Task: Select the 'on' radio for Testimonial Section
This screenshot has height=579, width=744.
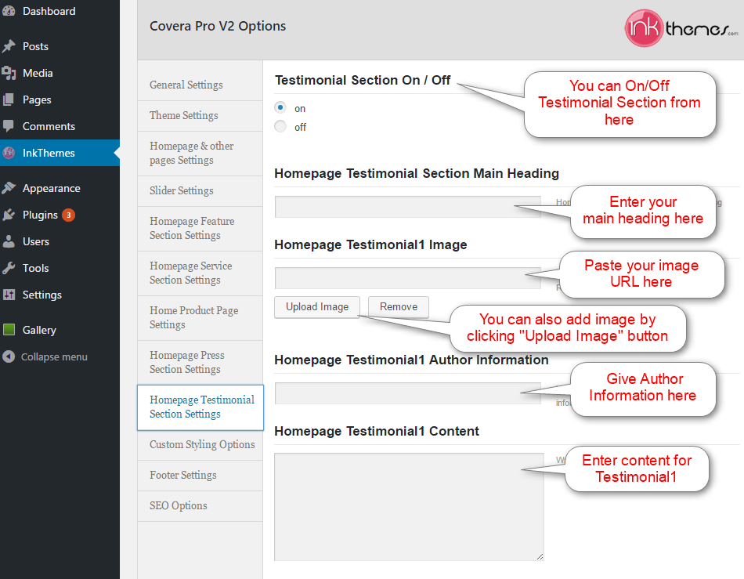Action: pos(280,107)
